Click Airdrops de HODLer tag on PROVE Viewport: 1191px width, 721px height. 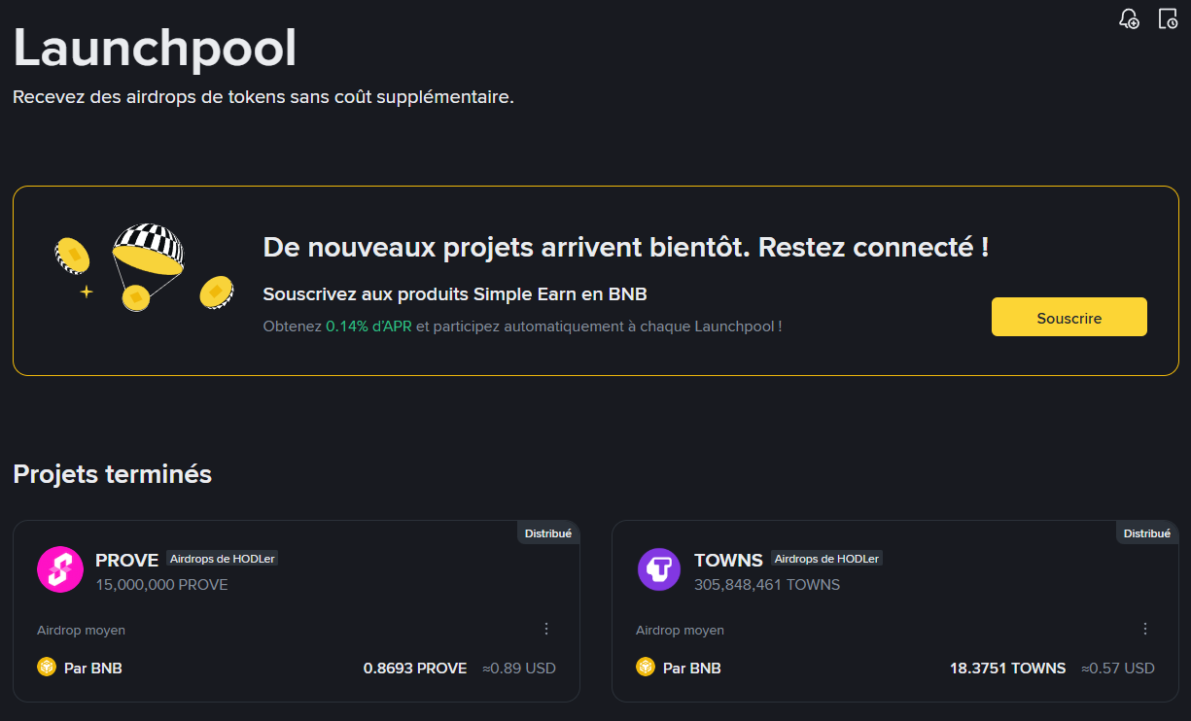tap(222, 559)
